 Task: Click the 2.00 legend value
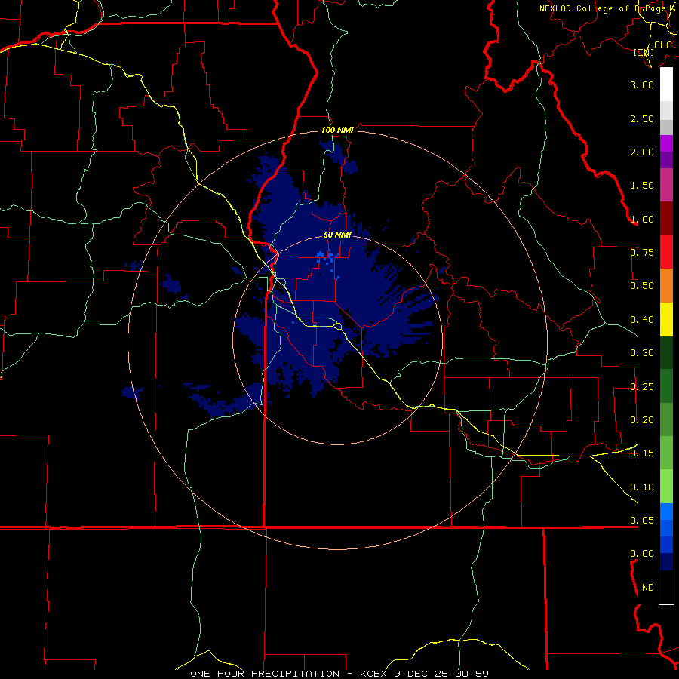642,152
